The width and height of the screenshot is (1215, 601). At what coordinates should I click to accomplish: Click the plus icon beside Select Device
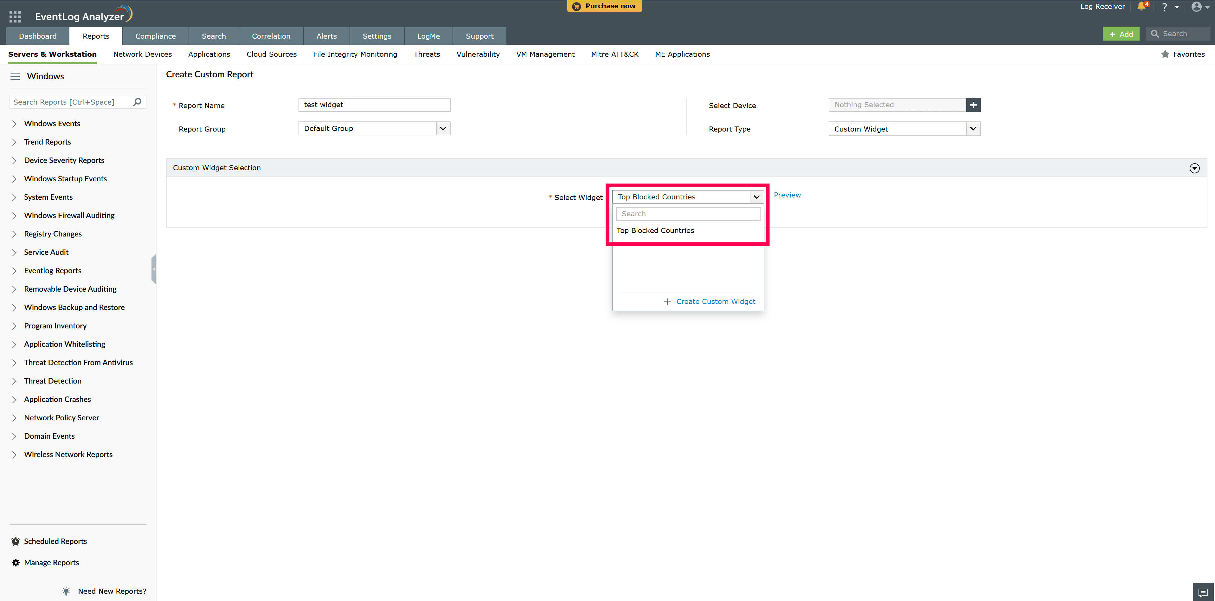[x=973, y=105]
